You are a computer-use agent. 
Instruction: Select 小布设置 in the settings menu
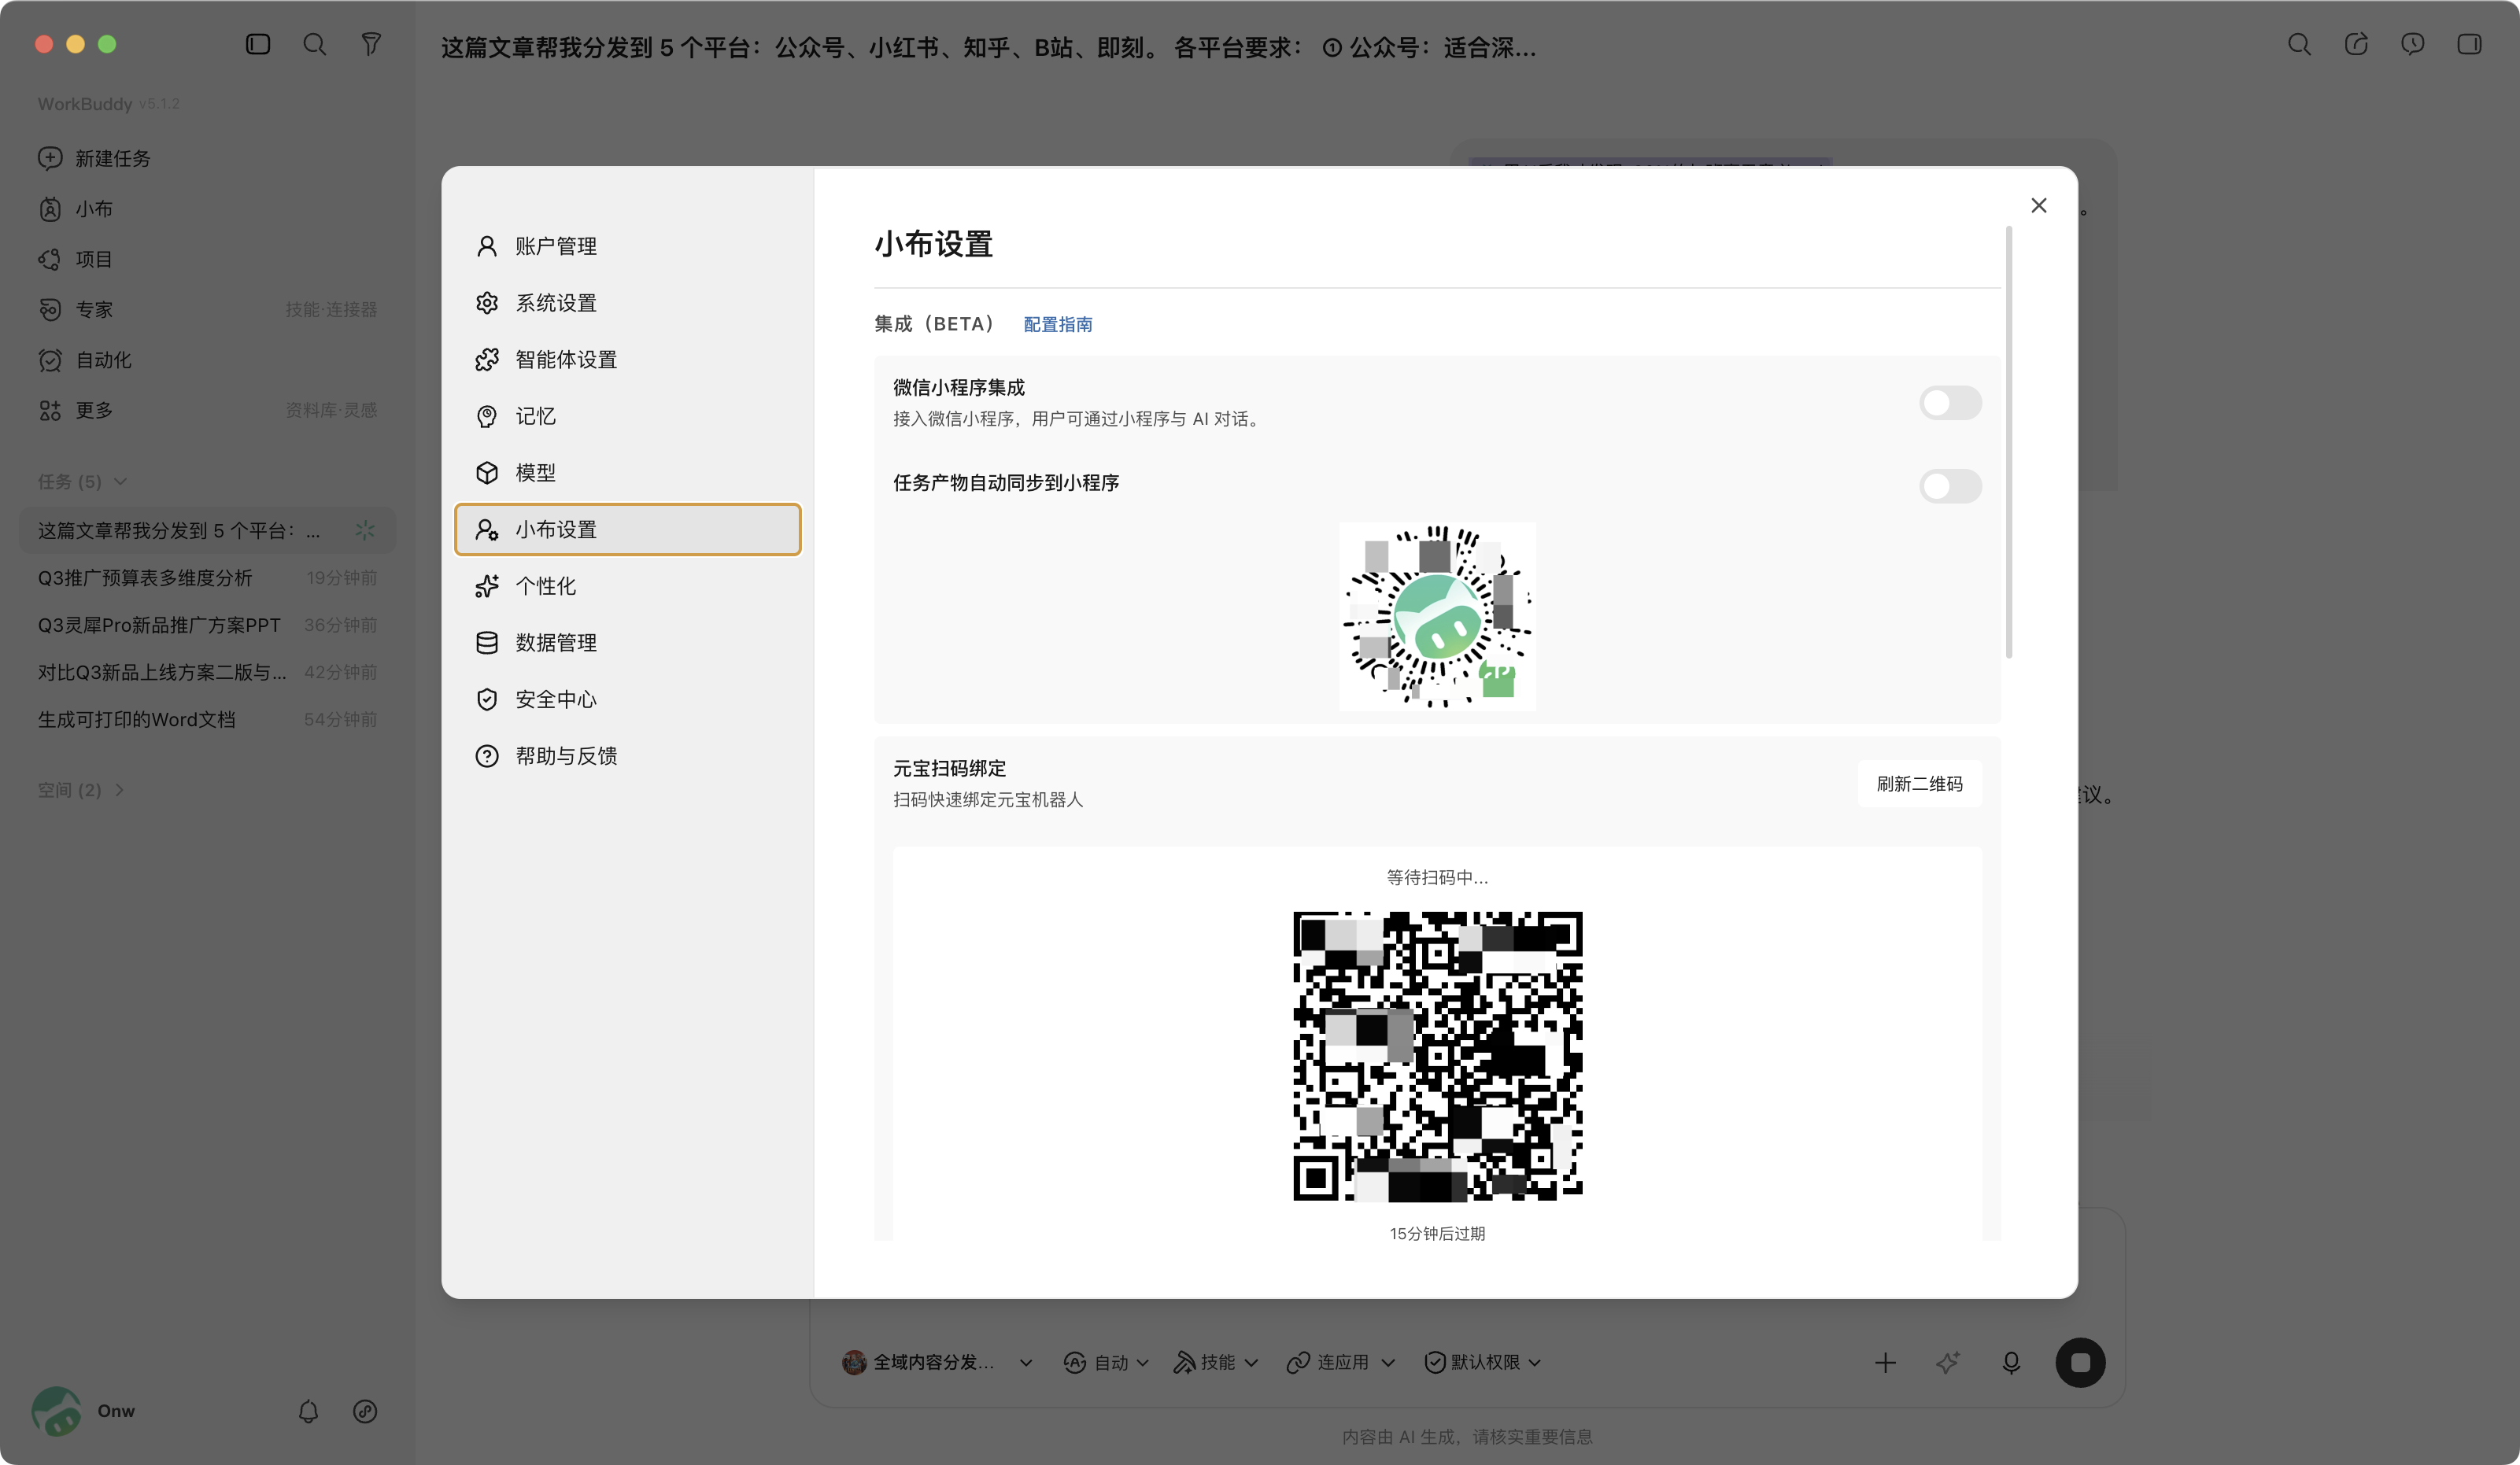pos(628,529)
